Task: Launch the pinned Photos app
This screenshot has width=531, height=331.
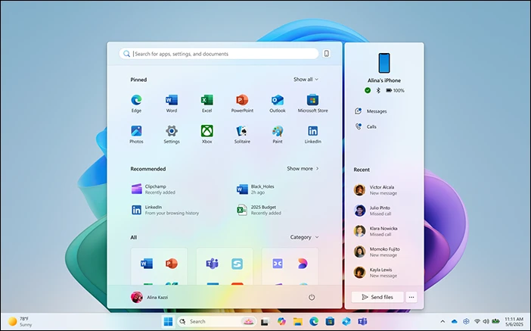Action: [x=136, y=134]
